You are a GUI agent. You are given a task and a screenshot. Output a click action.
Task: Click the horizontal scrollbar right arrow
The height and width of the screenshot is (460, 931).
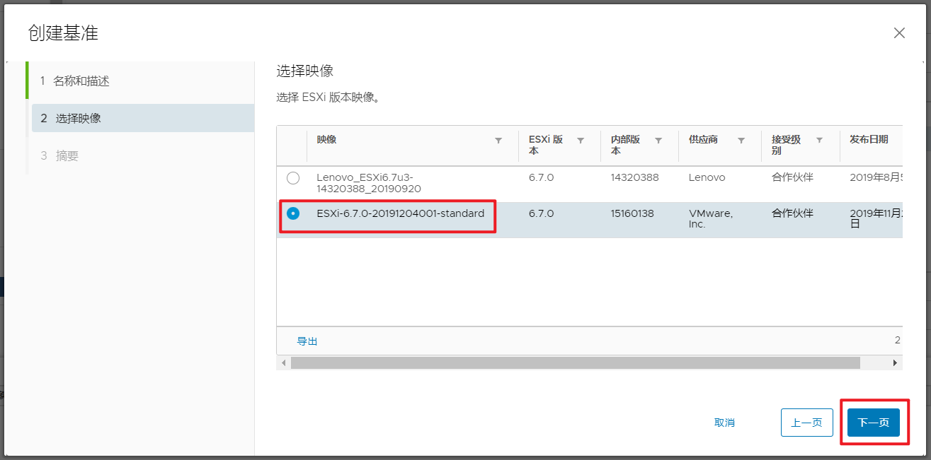[x=895, y=362]
